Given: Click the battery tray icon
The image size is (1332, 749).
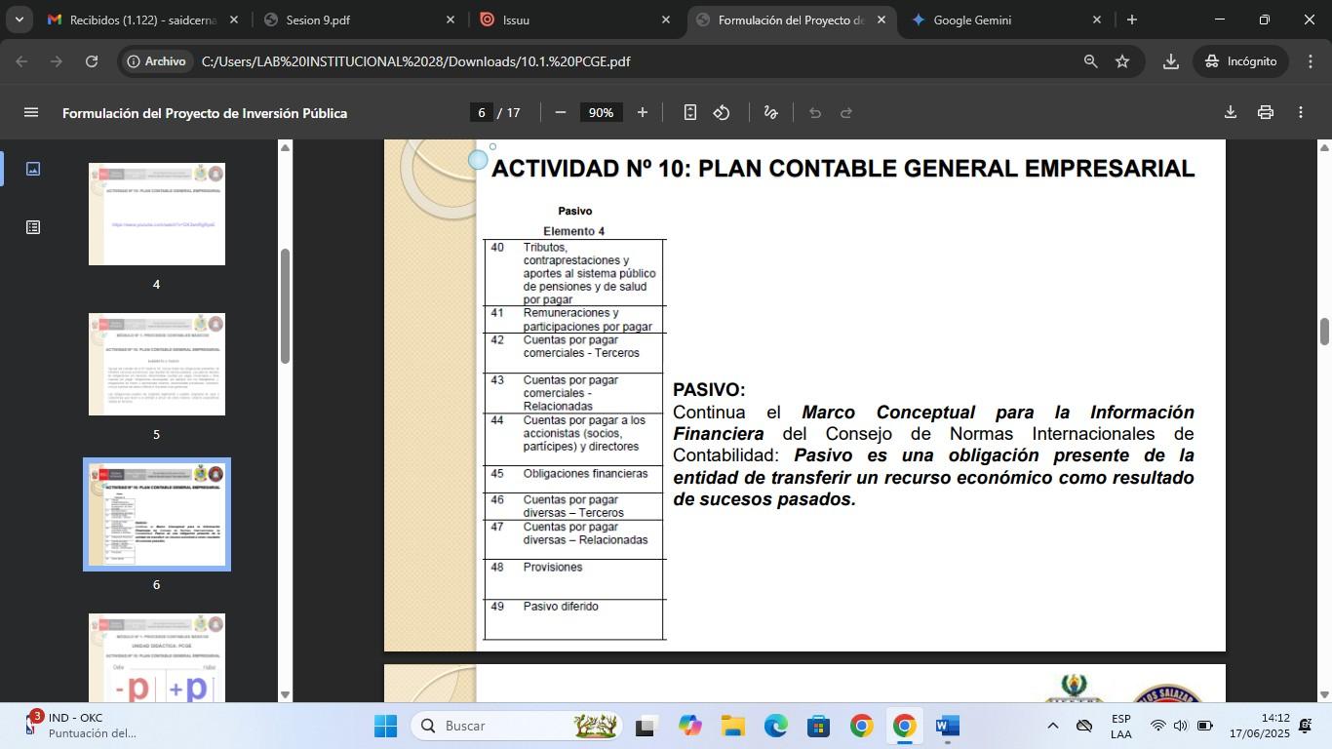Looking at the screenshot, I should (x=1204, y=726).
